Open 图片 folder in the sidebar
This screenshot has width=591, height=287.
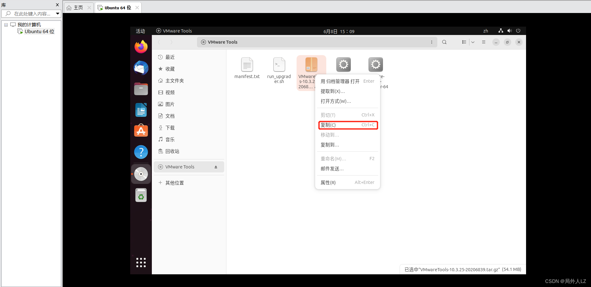189,104
